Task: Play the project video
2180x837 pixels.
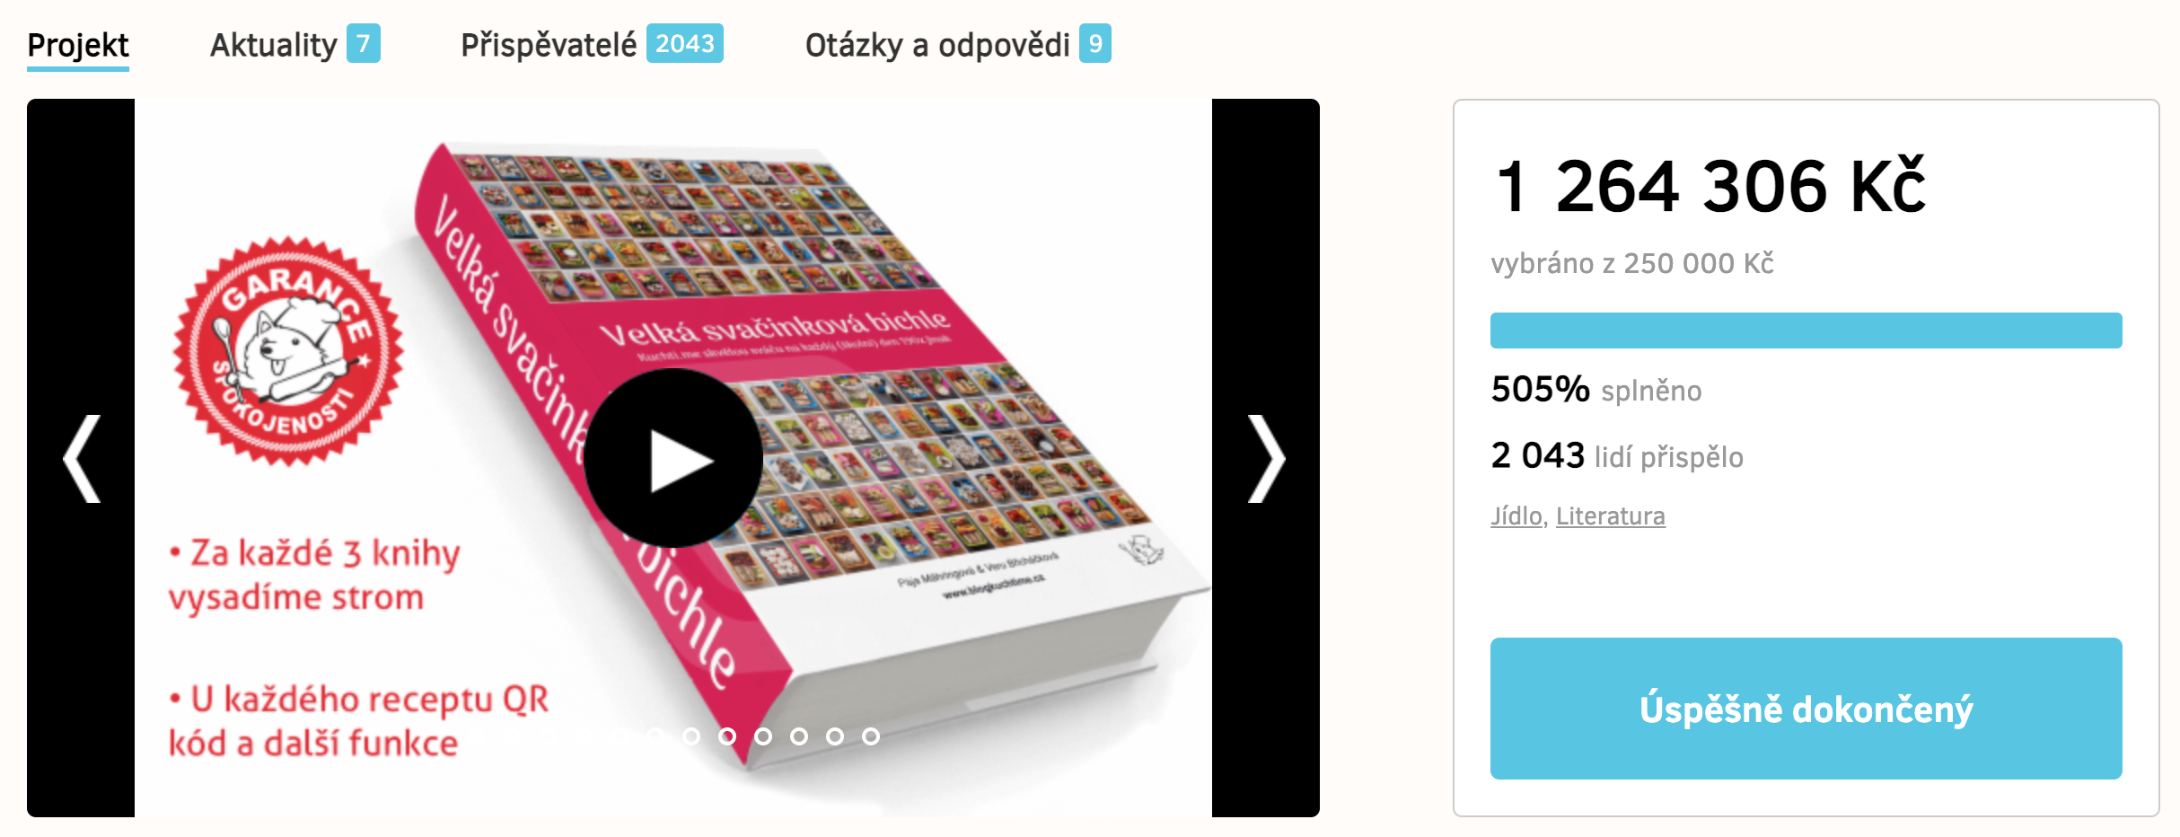Action: point(673,458)
